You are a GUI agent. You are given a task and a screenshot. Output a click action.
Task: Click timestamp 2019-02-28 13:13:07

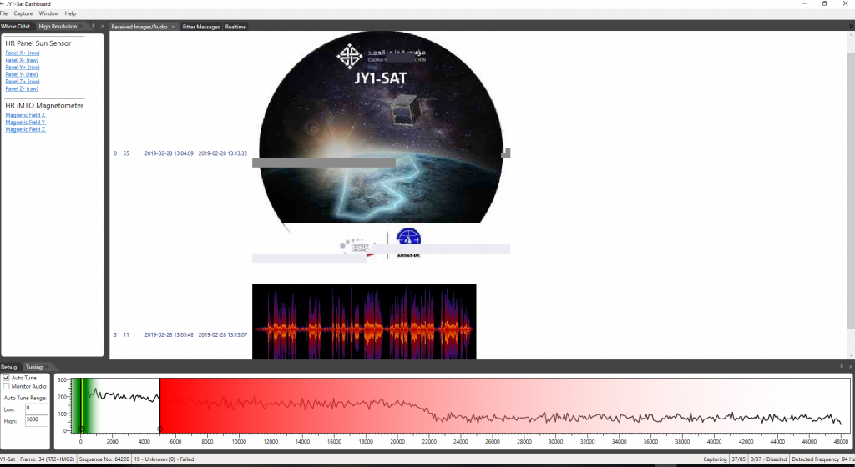click(222, 334)
